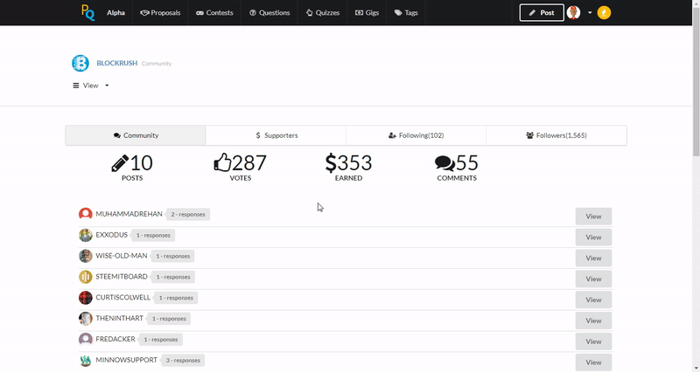Click the FREDACKER avatar

[x=86, y=340]
